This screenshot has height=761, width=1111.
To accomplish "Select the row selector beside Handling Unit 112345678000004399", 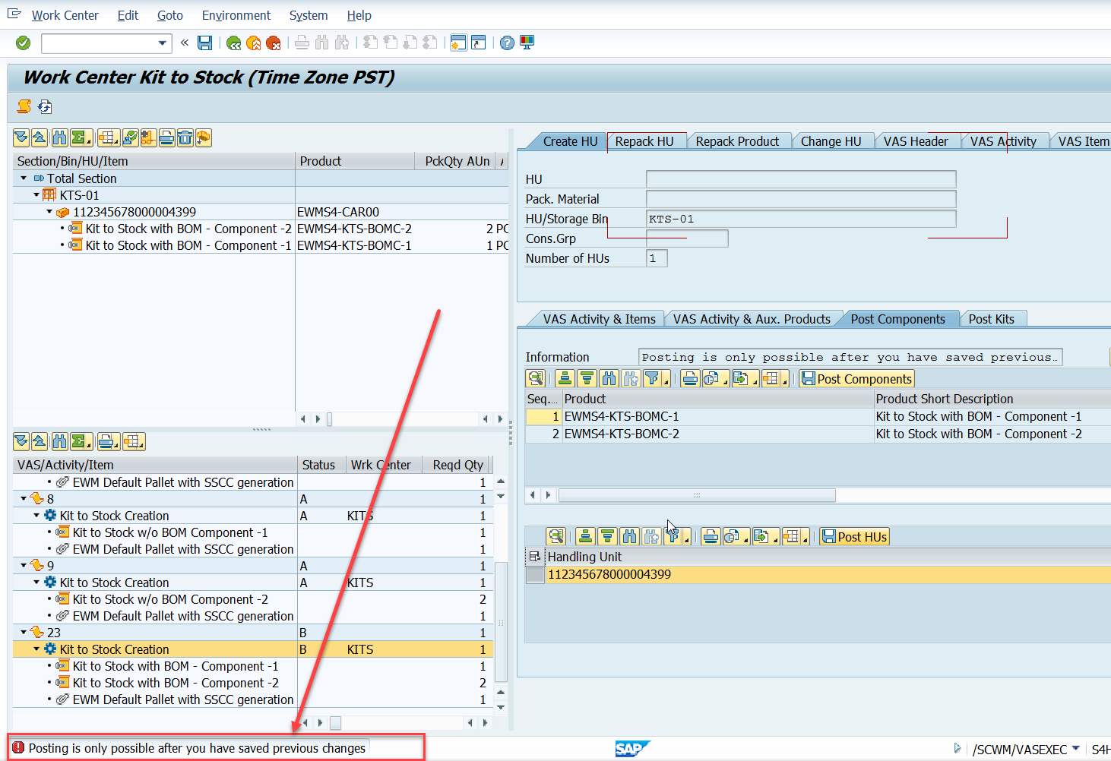I will point(535,575).
